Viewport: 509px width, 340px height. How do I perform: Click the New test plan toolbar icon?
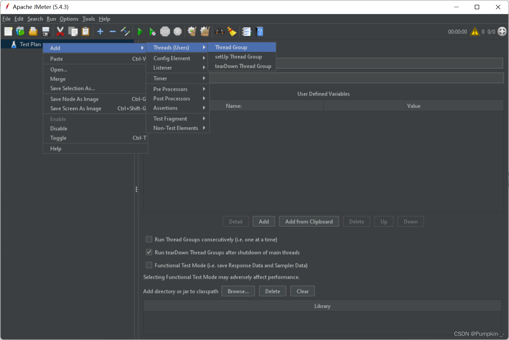[x=8, y=31]
